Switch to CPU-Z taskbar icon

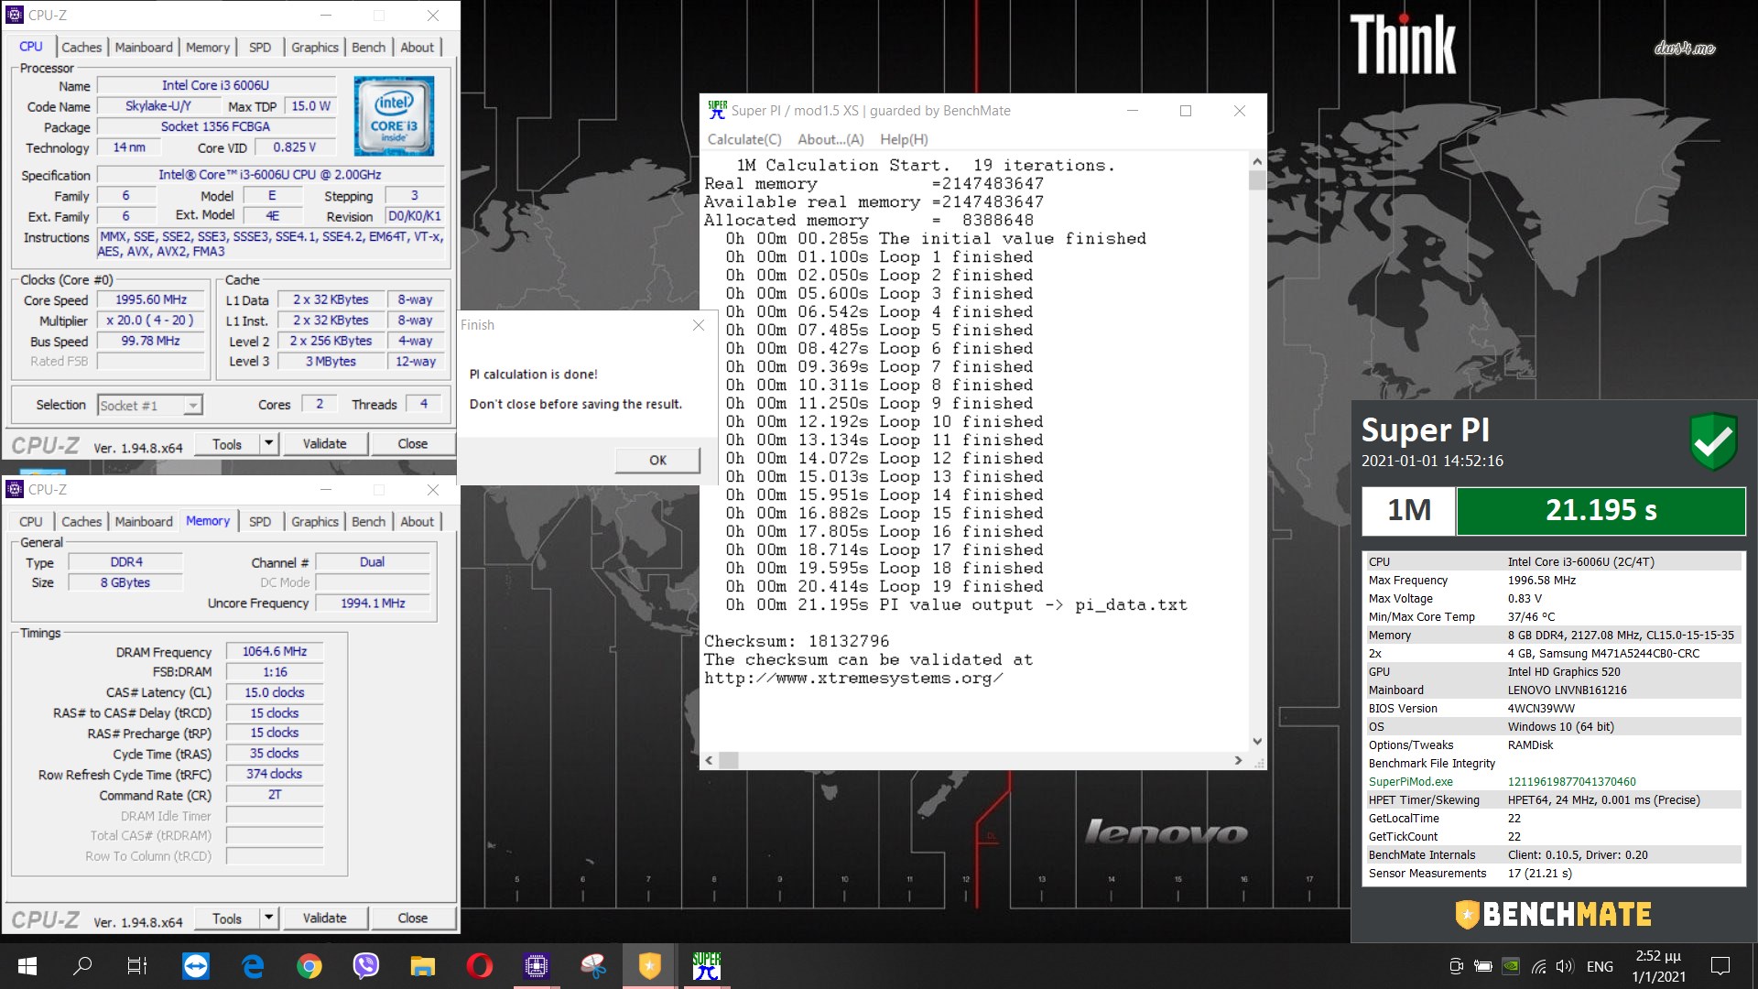[x=537, y=966]
